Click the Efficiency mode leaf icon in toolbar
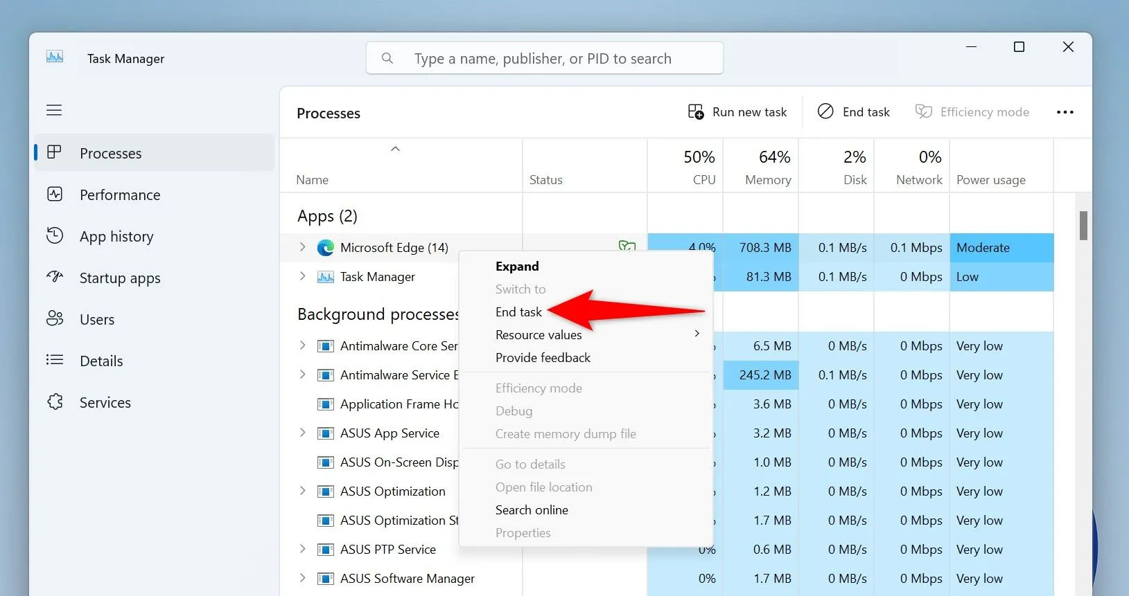 (923, 111)
